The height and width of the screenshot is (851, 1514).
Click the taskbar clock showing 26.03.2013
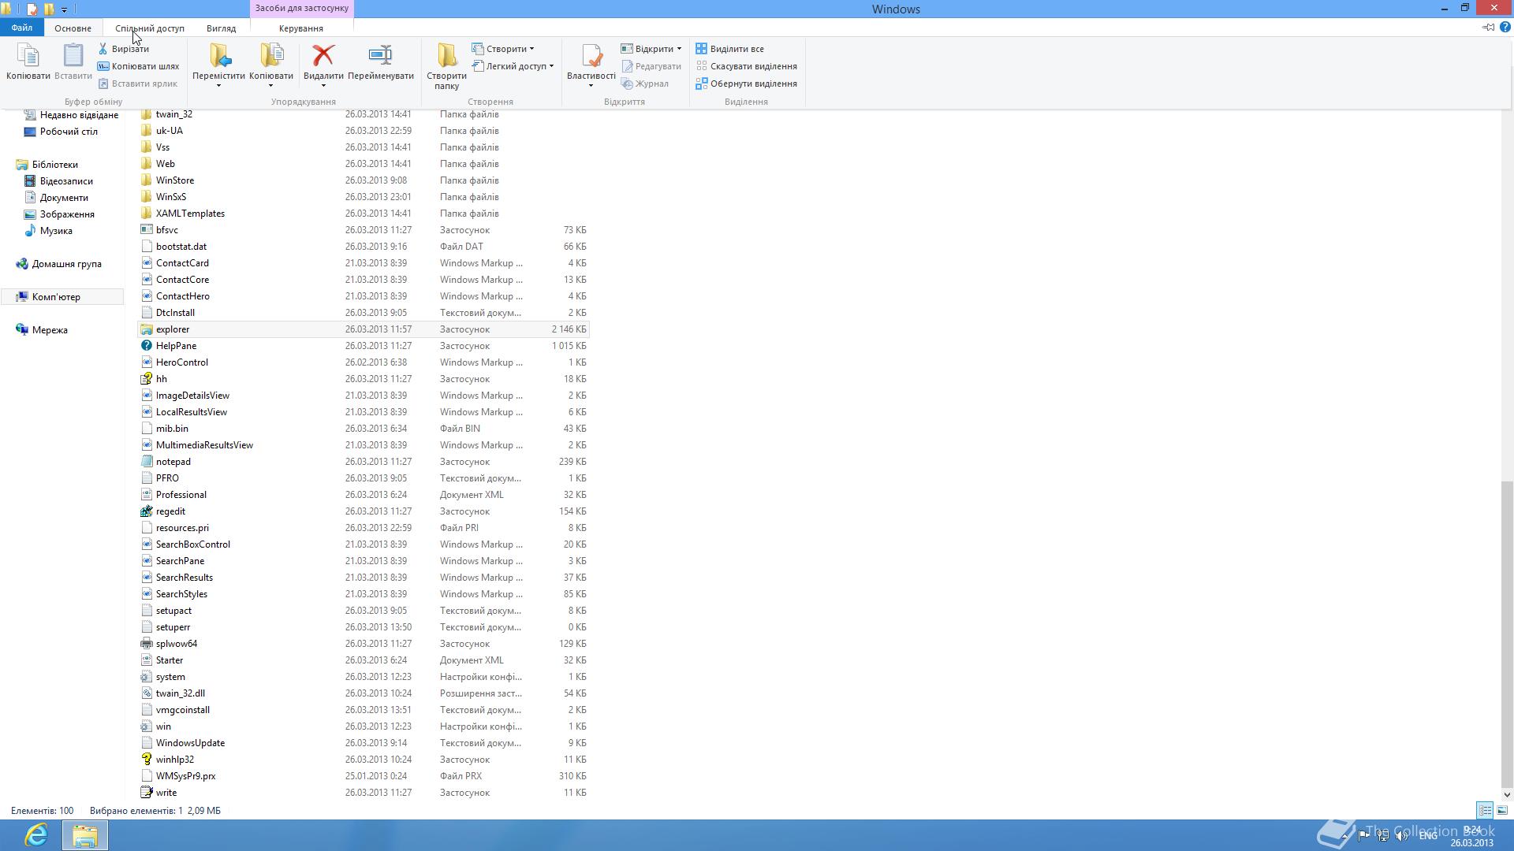coord(1471,836)
